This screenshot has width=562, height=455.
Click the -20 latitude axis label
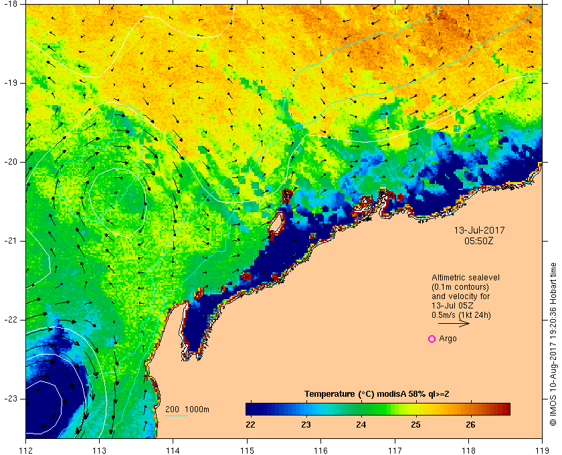tap(11, 162)
